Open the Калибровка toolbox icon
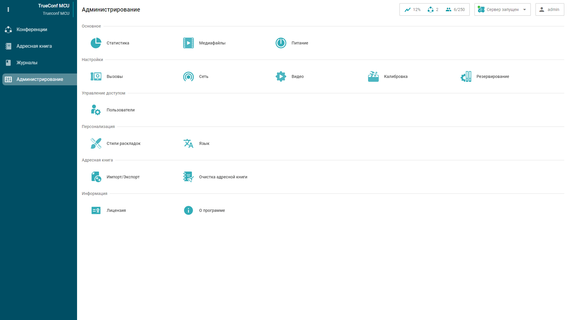Screen dimensions: 569x320 [x=373, y=76]
